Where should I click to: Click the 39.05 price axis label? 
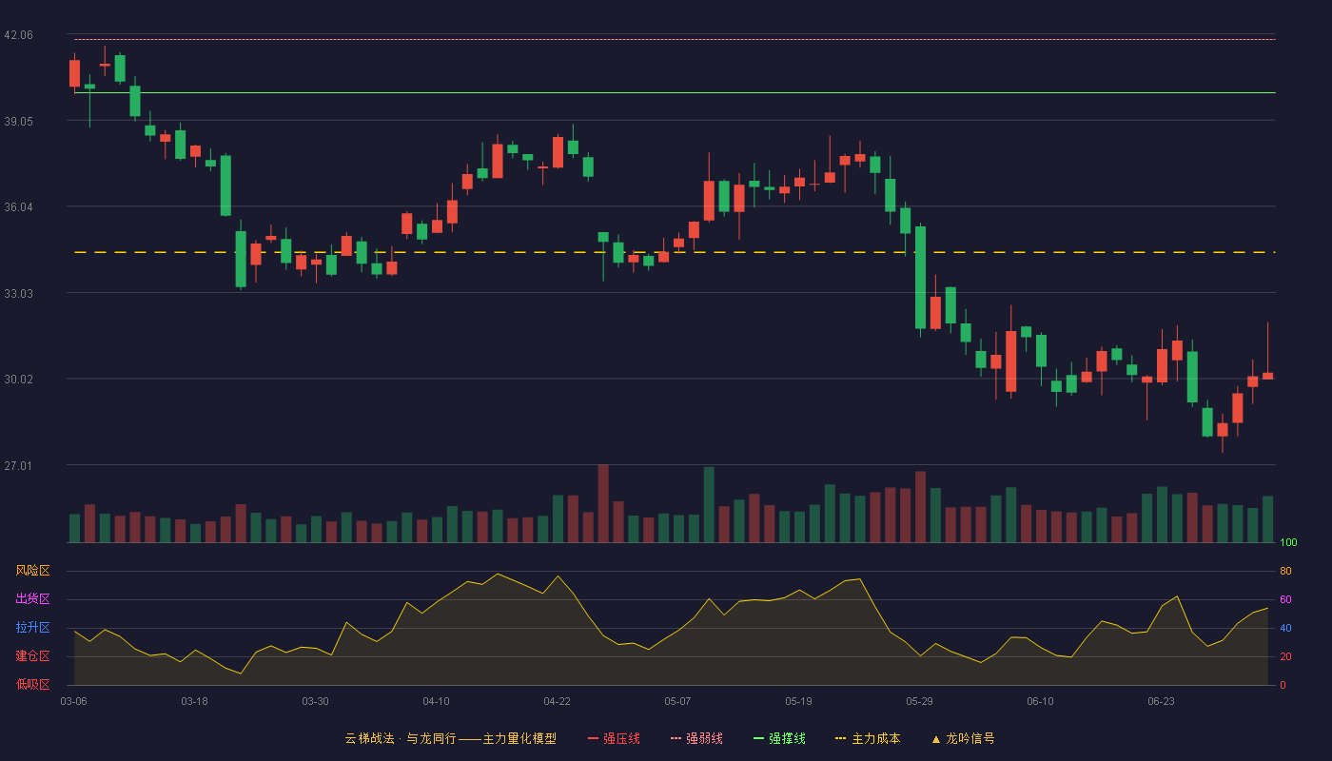18,122
